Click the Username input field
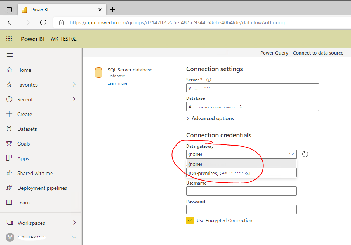Viewport: 351px width, 245px height. 241,191
